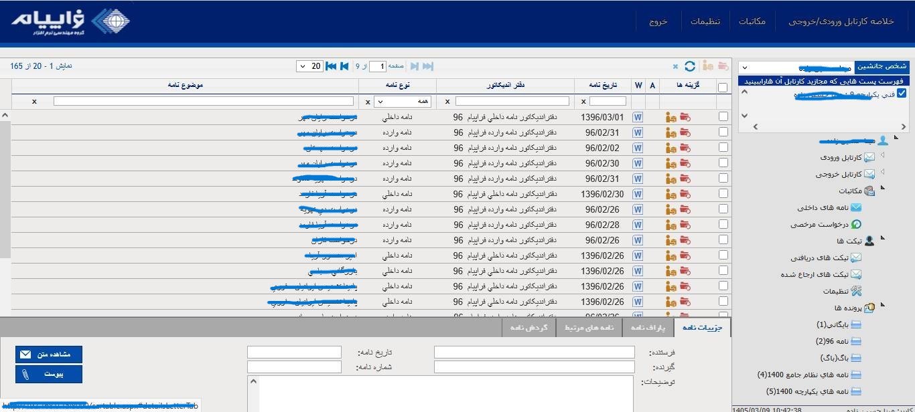Open the شخص جانشین dropdown
Screen dimensions: 915x412
(796, 68)
